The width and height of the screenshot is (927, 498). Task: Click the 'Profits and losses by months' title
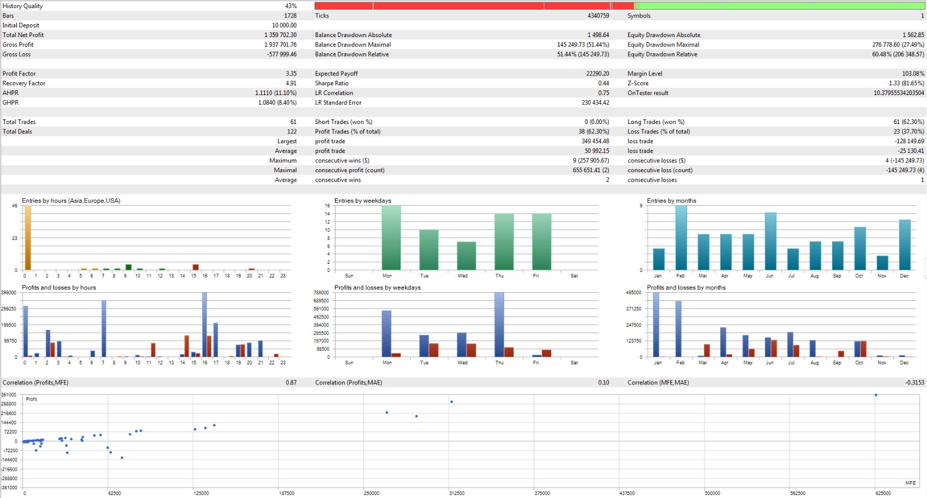tap(686, 288)
